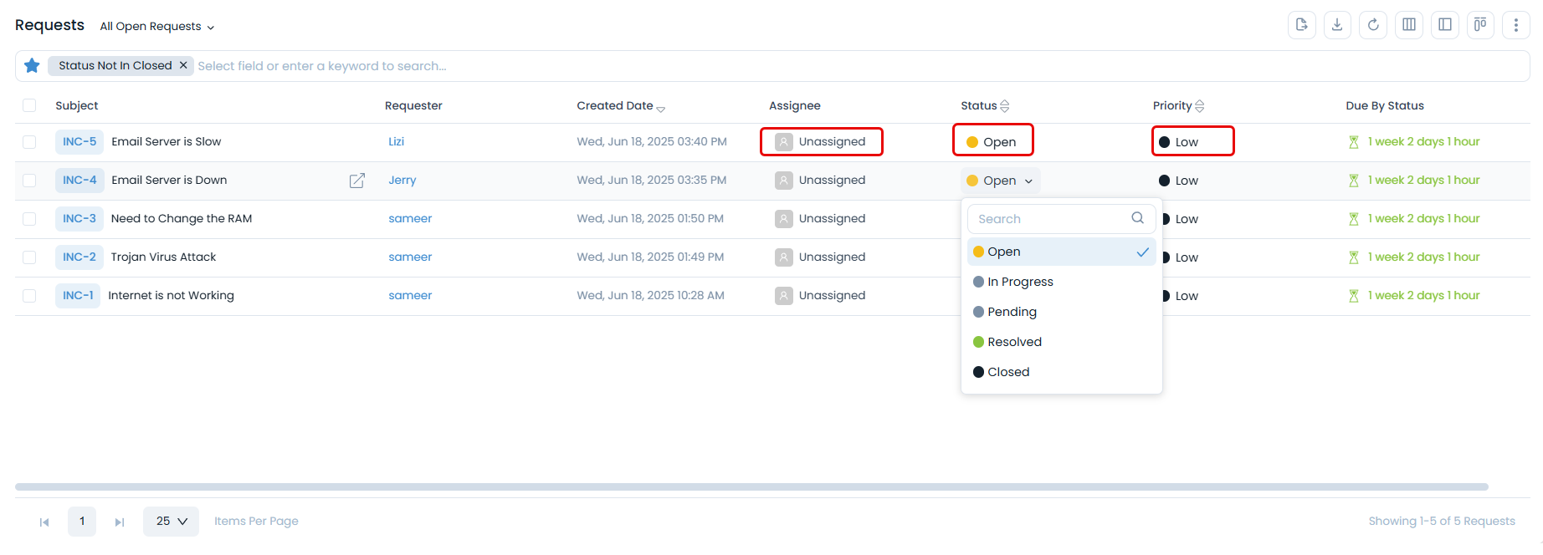Check the INC-3 row checkbox

click(x=29, y=219)
